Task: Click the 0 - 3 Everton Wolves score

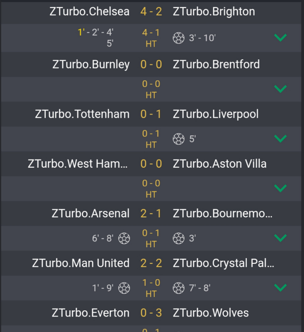Action: pyautogui.click(x=151, y=313)
